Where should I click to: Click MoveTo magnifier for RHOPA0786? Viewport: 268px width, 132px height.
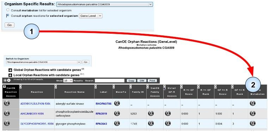click(x=117, y=103)
